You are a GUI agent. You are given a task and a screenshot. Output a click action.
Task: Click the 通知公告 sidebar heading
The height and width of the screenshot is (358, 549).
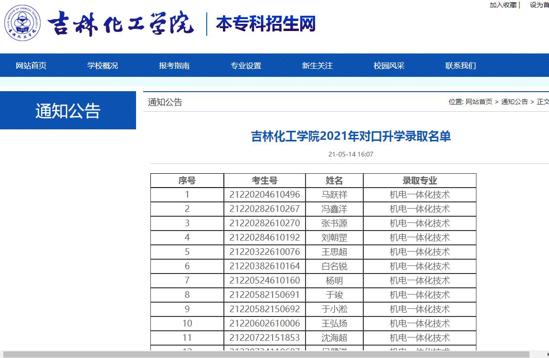68,111
